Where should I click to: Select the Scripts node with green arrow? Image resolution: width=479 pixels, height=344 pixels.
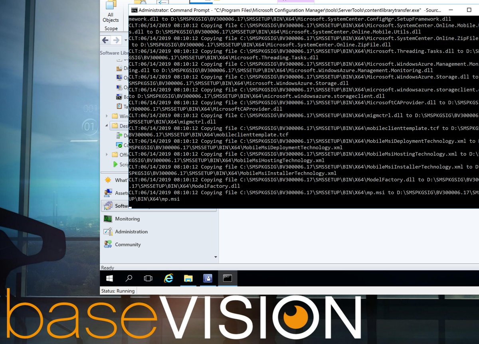click(x=120, y=164)
